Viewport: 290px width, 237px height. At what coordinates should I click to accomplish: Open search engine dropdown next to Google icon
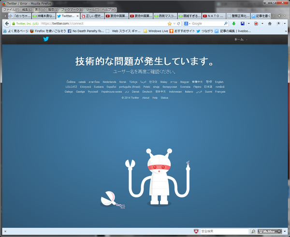pyautogui.click(x=189, y=24)
